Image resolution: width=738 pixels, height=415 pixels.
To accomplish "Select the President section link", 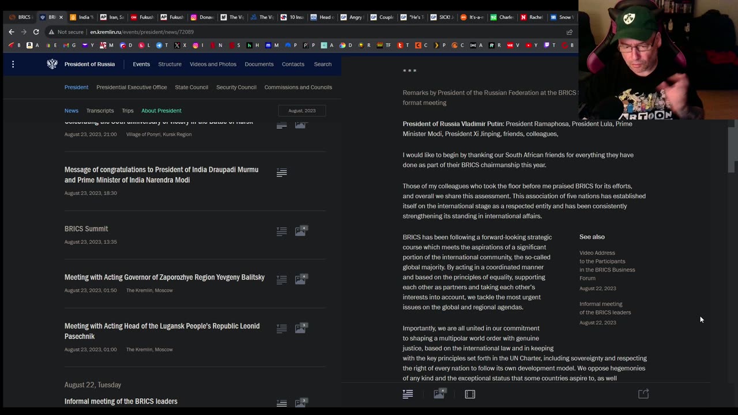I will 76,87.
